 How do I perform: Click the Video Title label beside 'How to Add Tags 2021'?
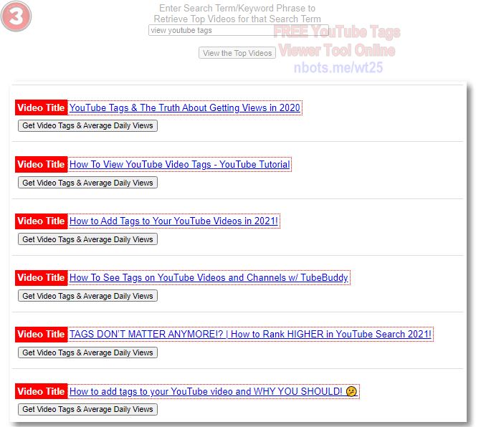tap(41, 221)
